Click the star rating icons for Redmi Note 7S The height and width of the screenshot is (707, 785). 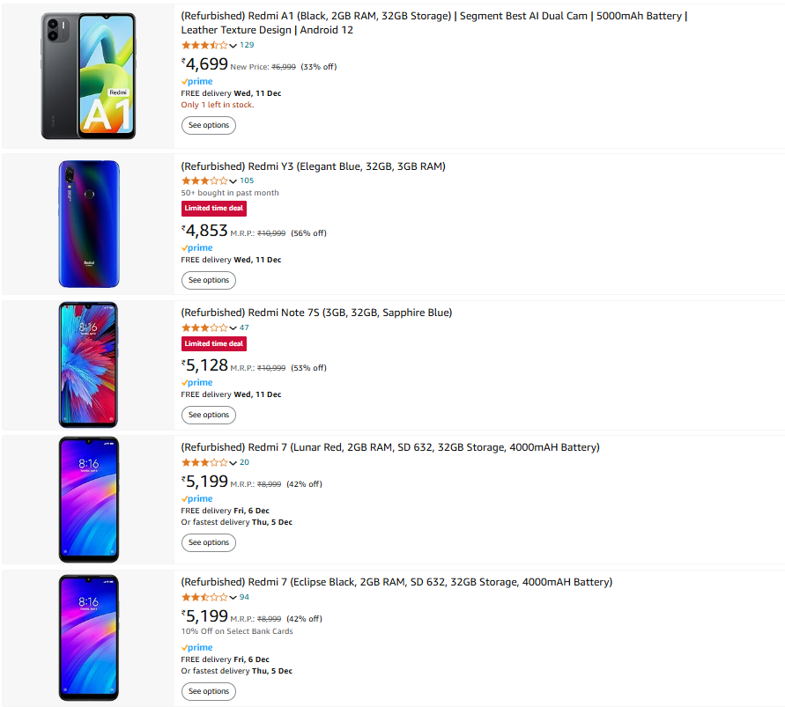pyautogui.click(x=204, y=328)
